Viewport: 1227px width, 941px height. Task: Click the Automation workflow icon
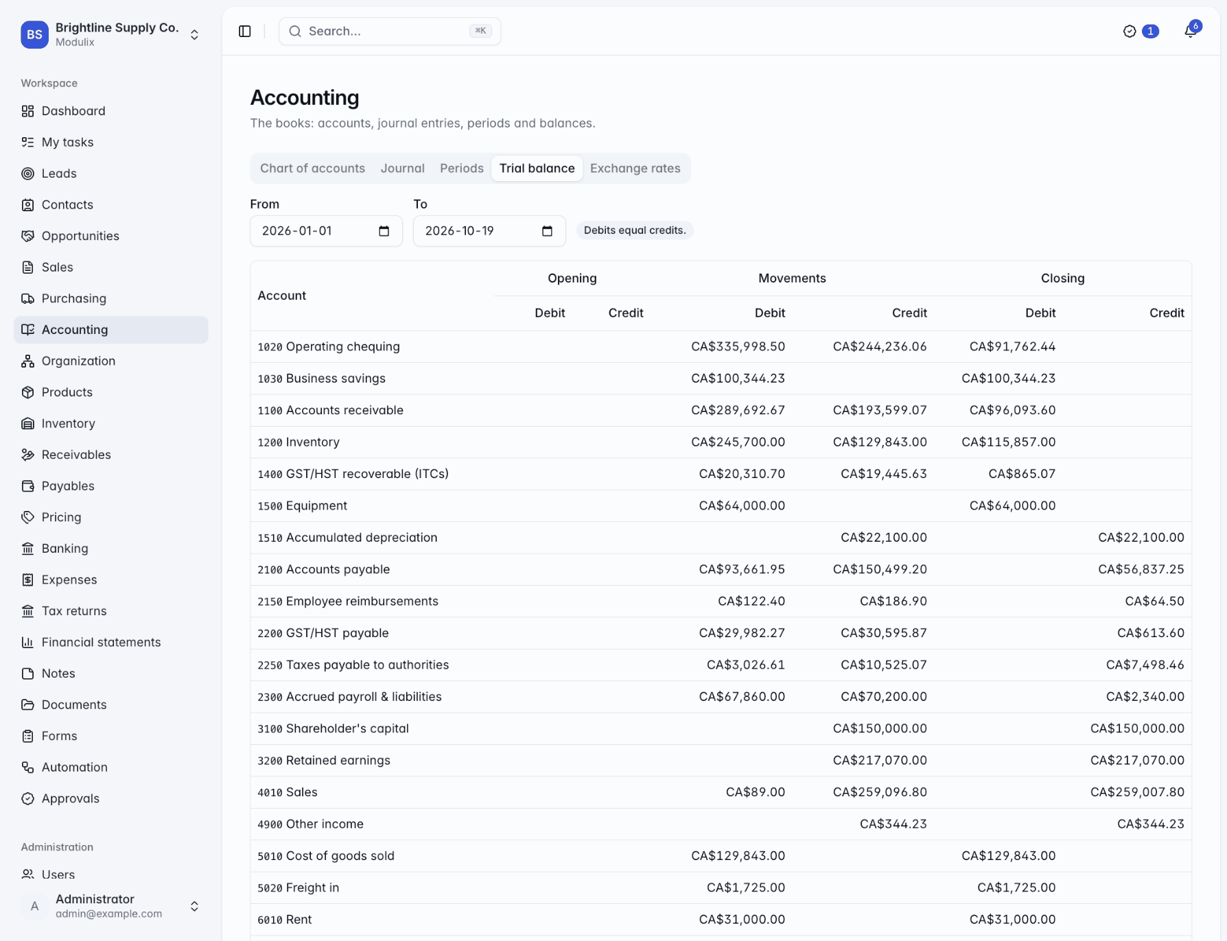pos(27,767)
